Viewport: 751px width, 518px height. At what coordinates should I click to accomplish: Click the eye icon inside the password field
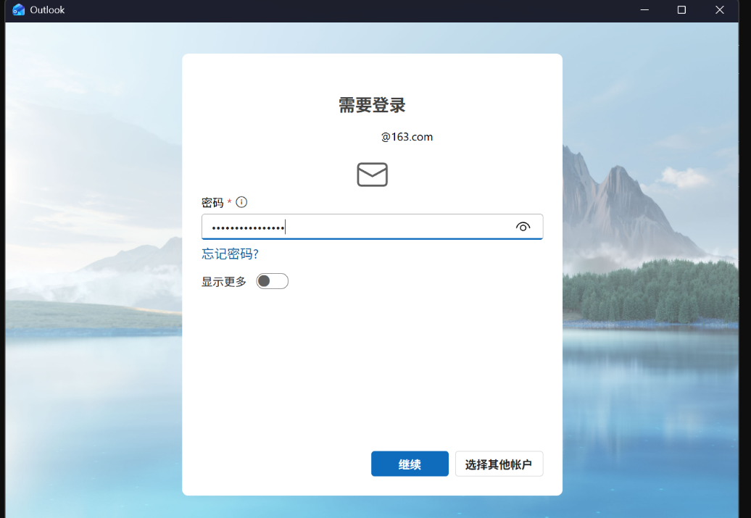click(523, 226)
